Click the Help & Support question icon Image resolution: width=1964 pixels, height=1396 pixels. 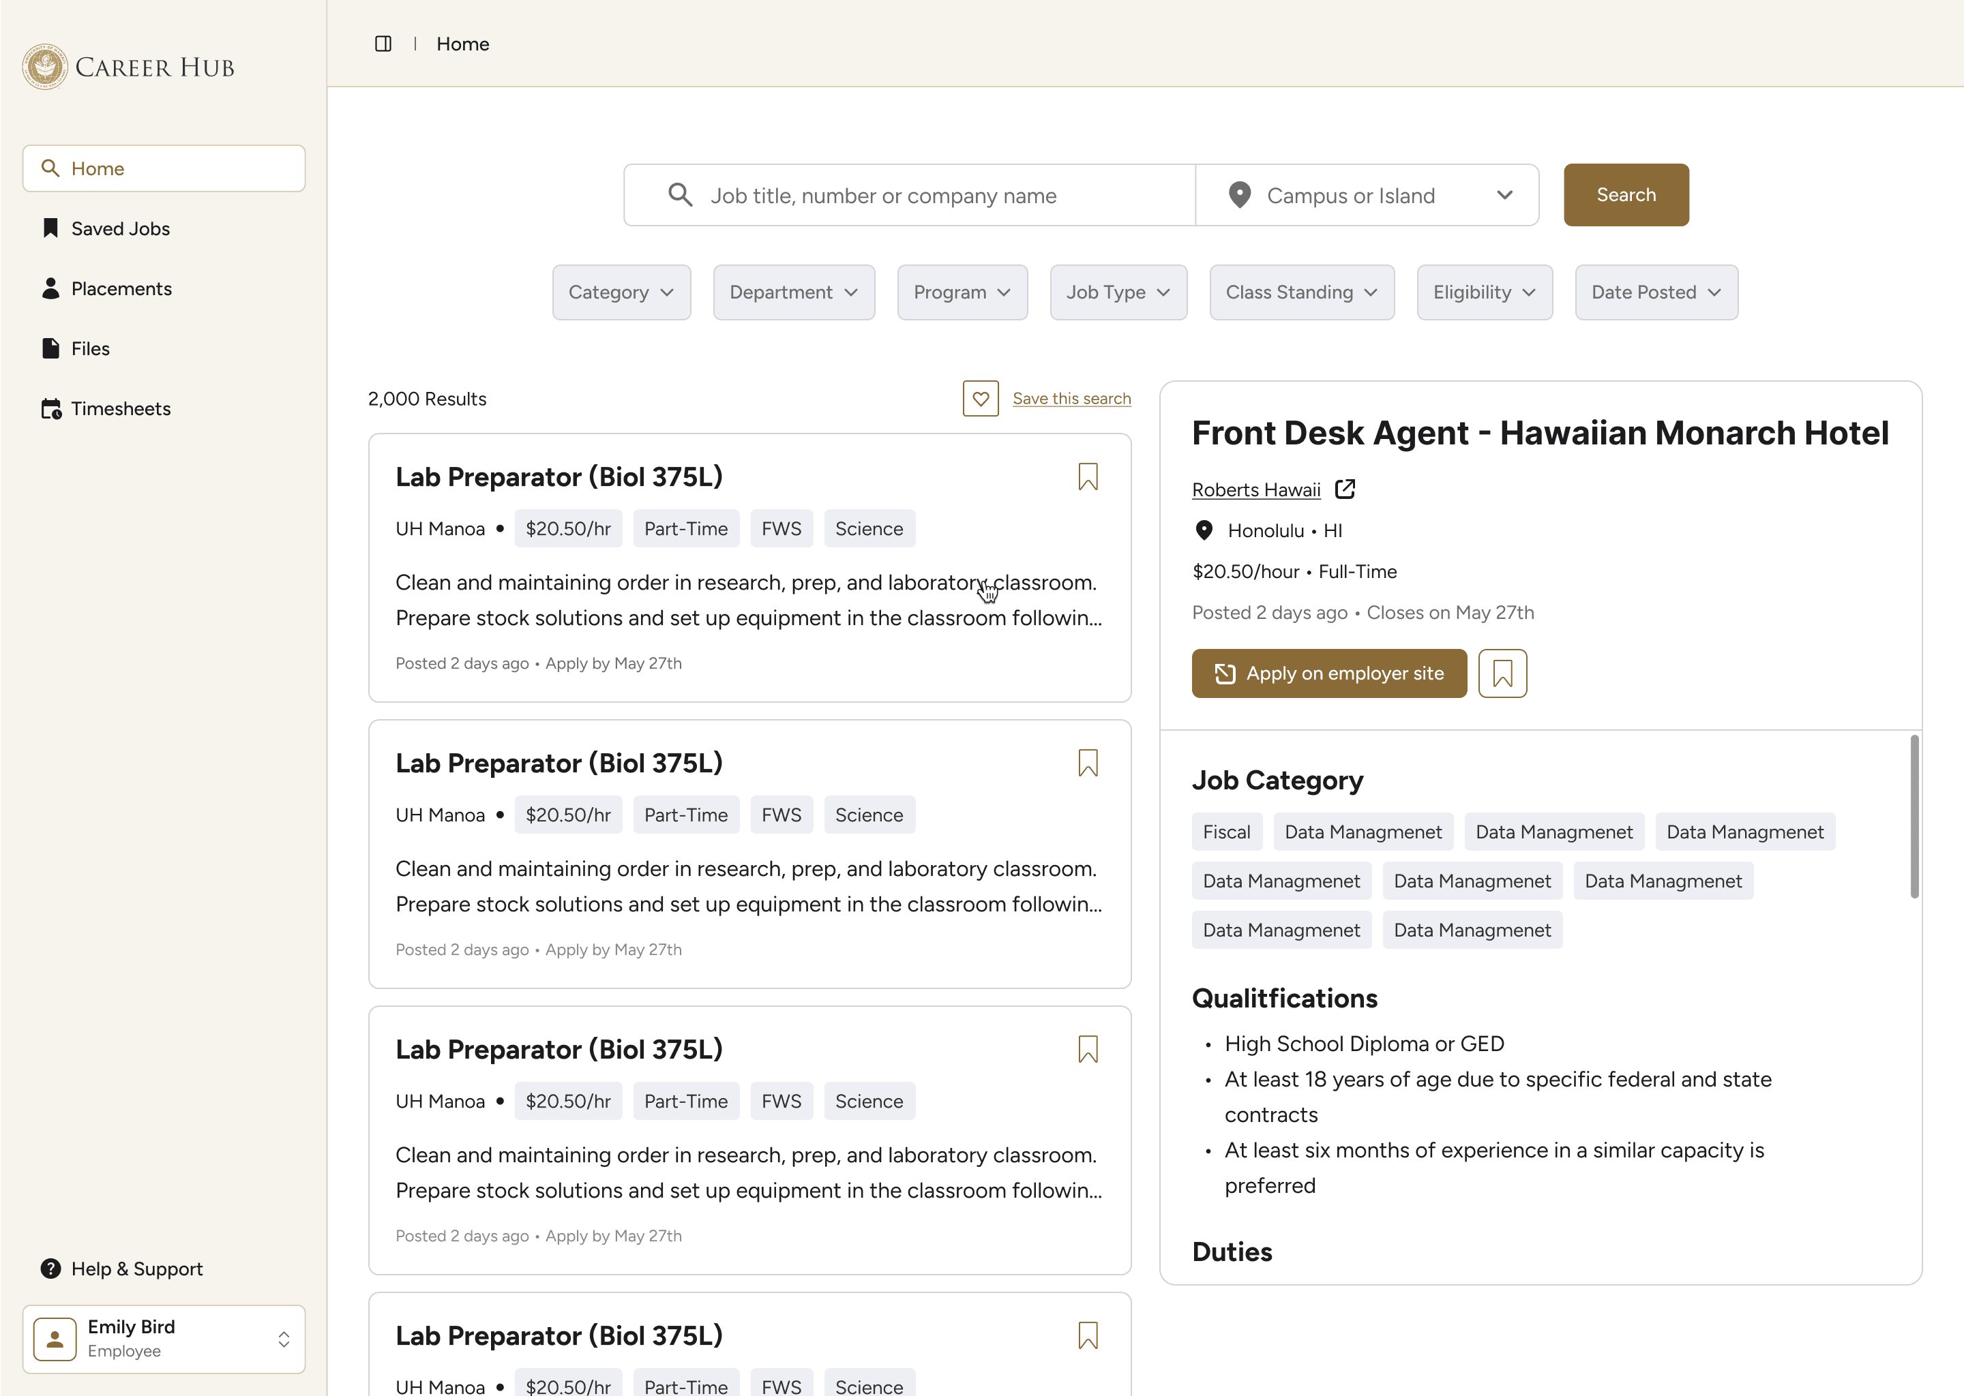coord(50,1269)
